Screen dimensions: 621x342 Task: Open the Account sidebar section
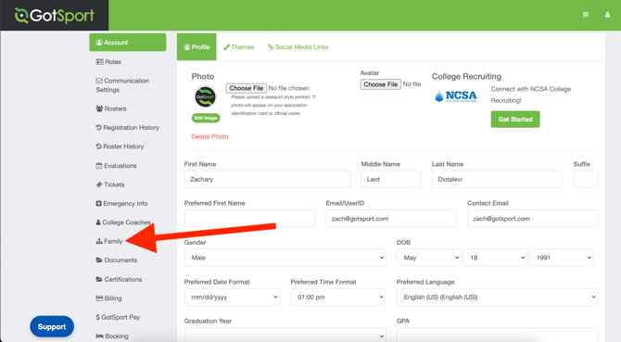point(128,43)
